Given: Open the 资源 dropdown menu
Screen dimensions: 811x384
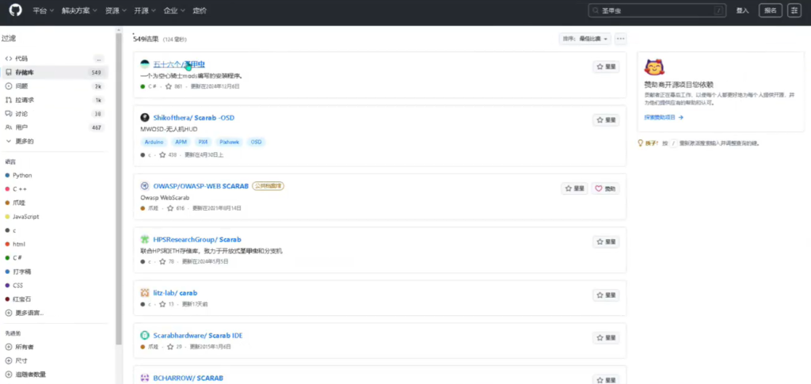Looking at the screenshot, I should coord(116,10).
